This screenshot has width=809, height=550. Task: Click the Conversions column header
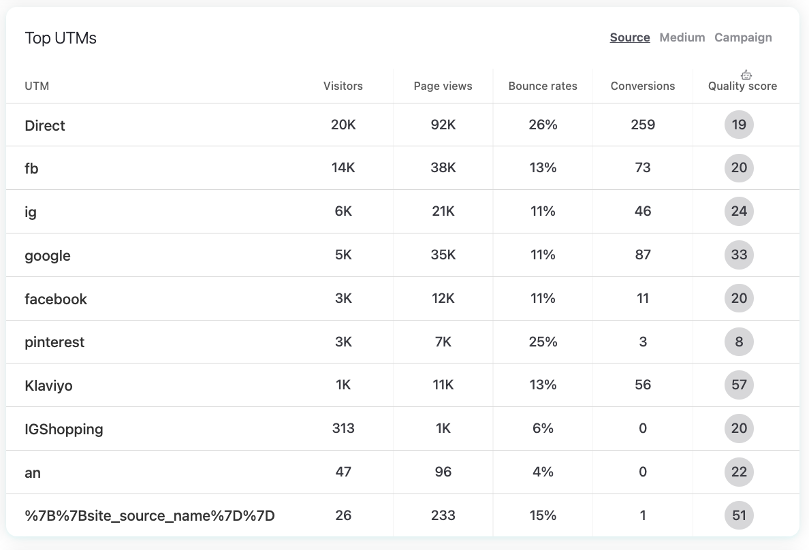pos(642,86)
